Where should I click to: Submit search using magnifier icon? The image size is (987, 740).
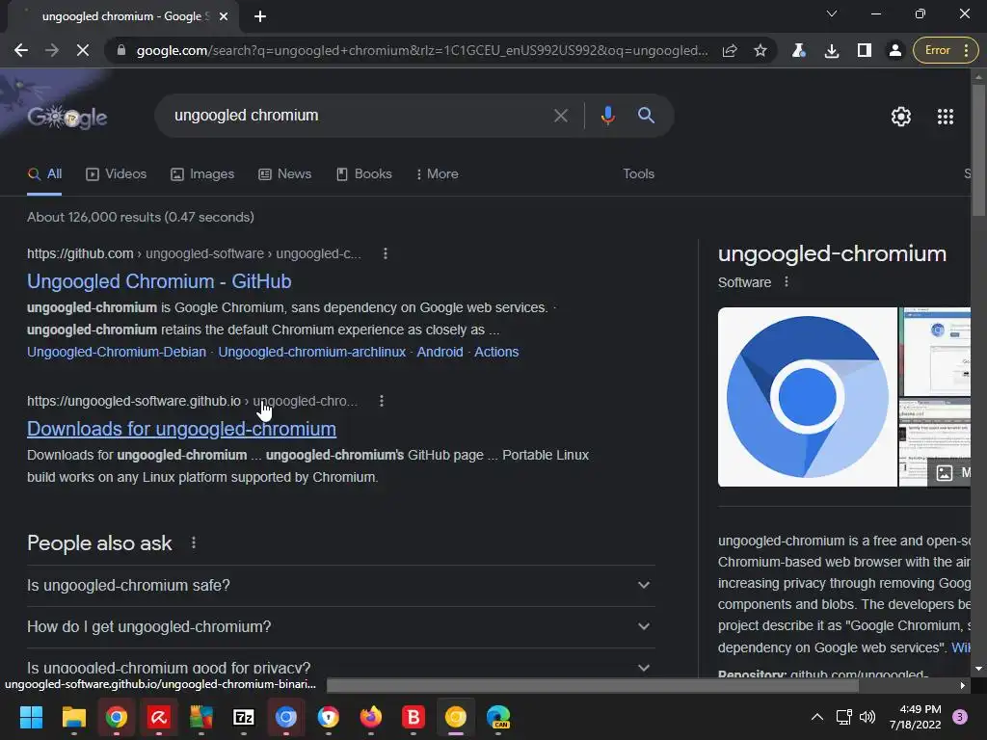pyautogui.click(x=647, y=116)
